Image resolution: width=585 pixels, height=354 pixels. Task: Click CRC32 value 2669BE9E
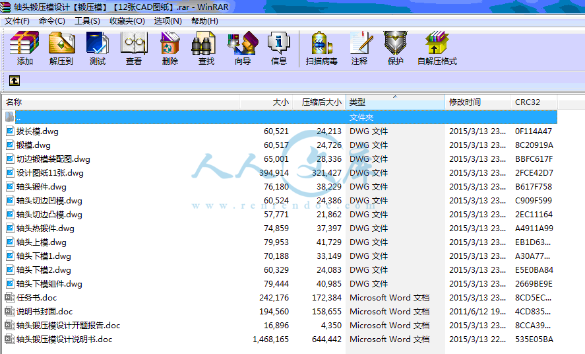click(534, 284)
